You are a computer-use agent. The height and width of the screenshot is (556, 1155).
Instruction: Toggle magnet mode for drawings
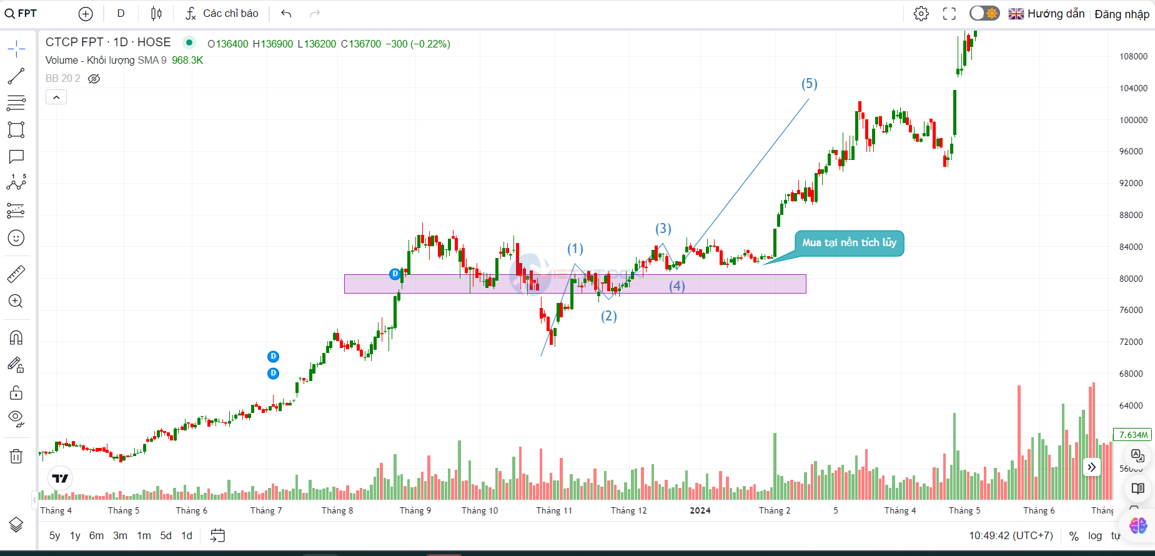pos(16,338)
